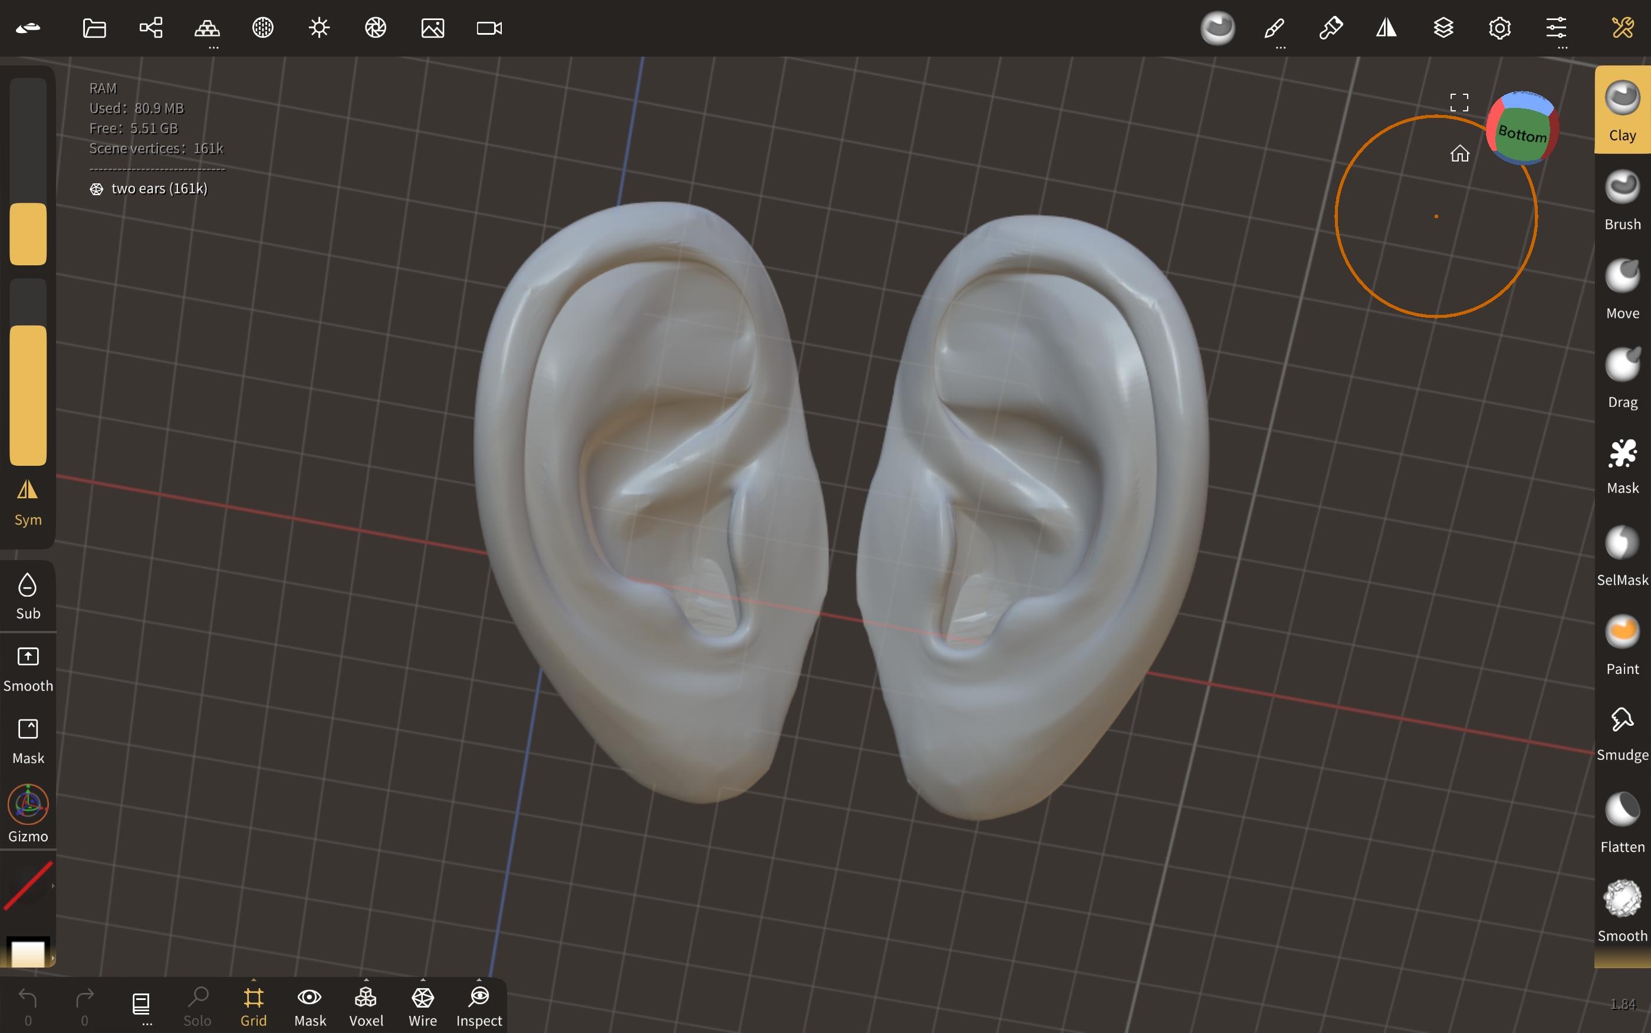1651x1033 pixels.
Task: Select the Paint tool
Action: coord(1622,644)
